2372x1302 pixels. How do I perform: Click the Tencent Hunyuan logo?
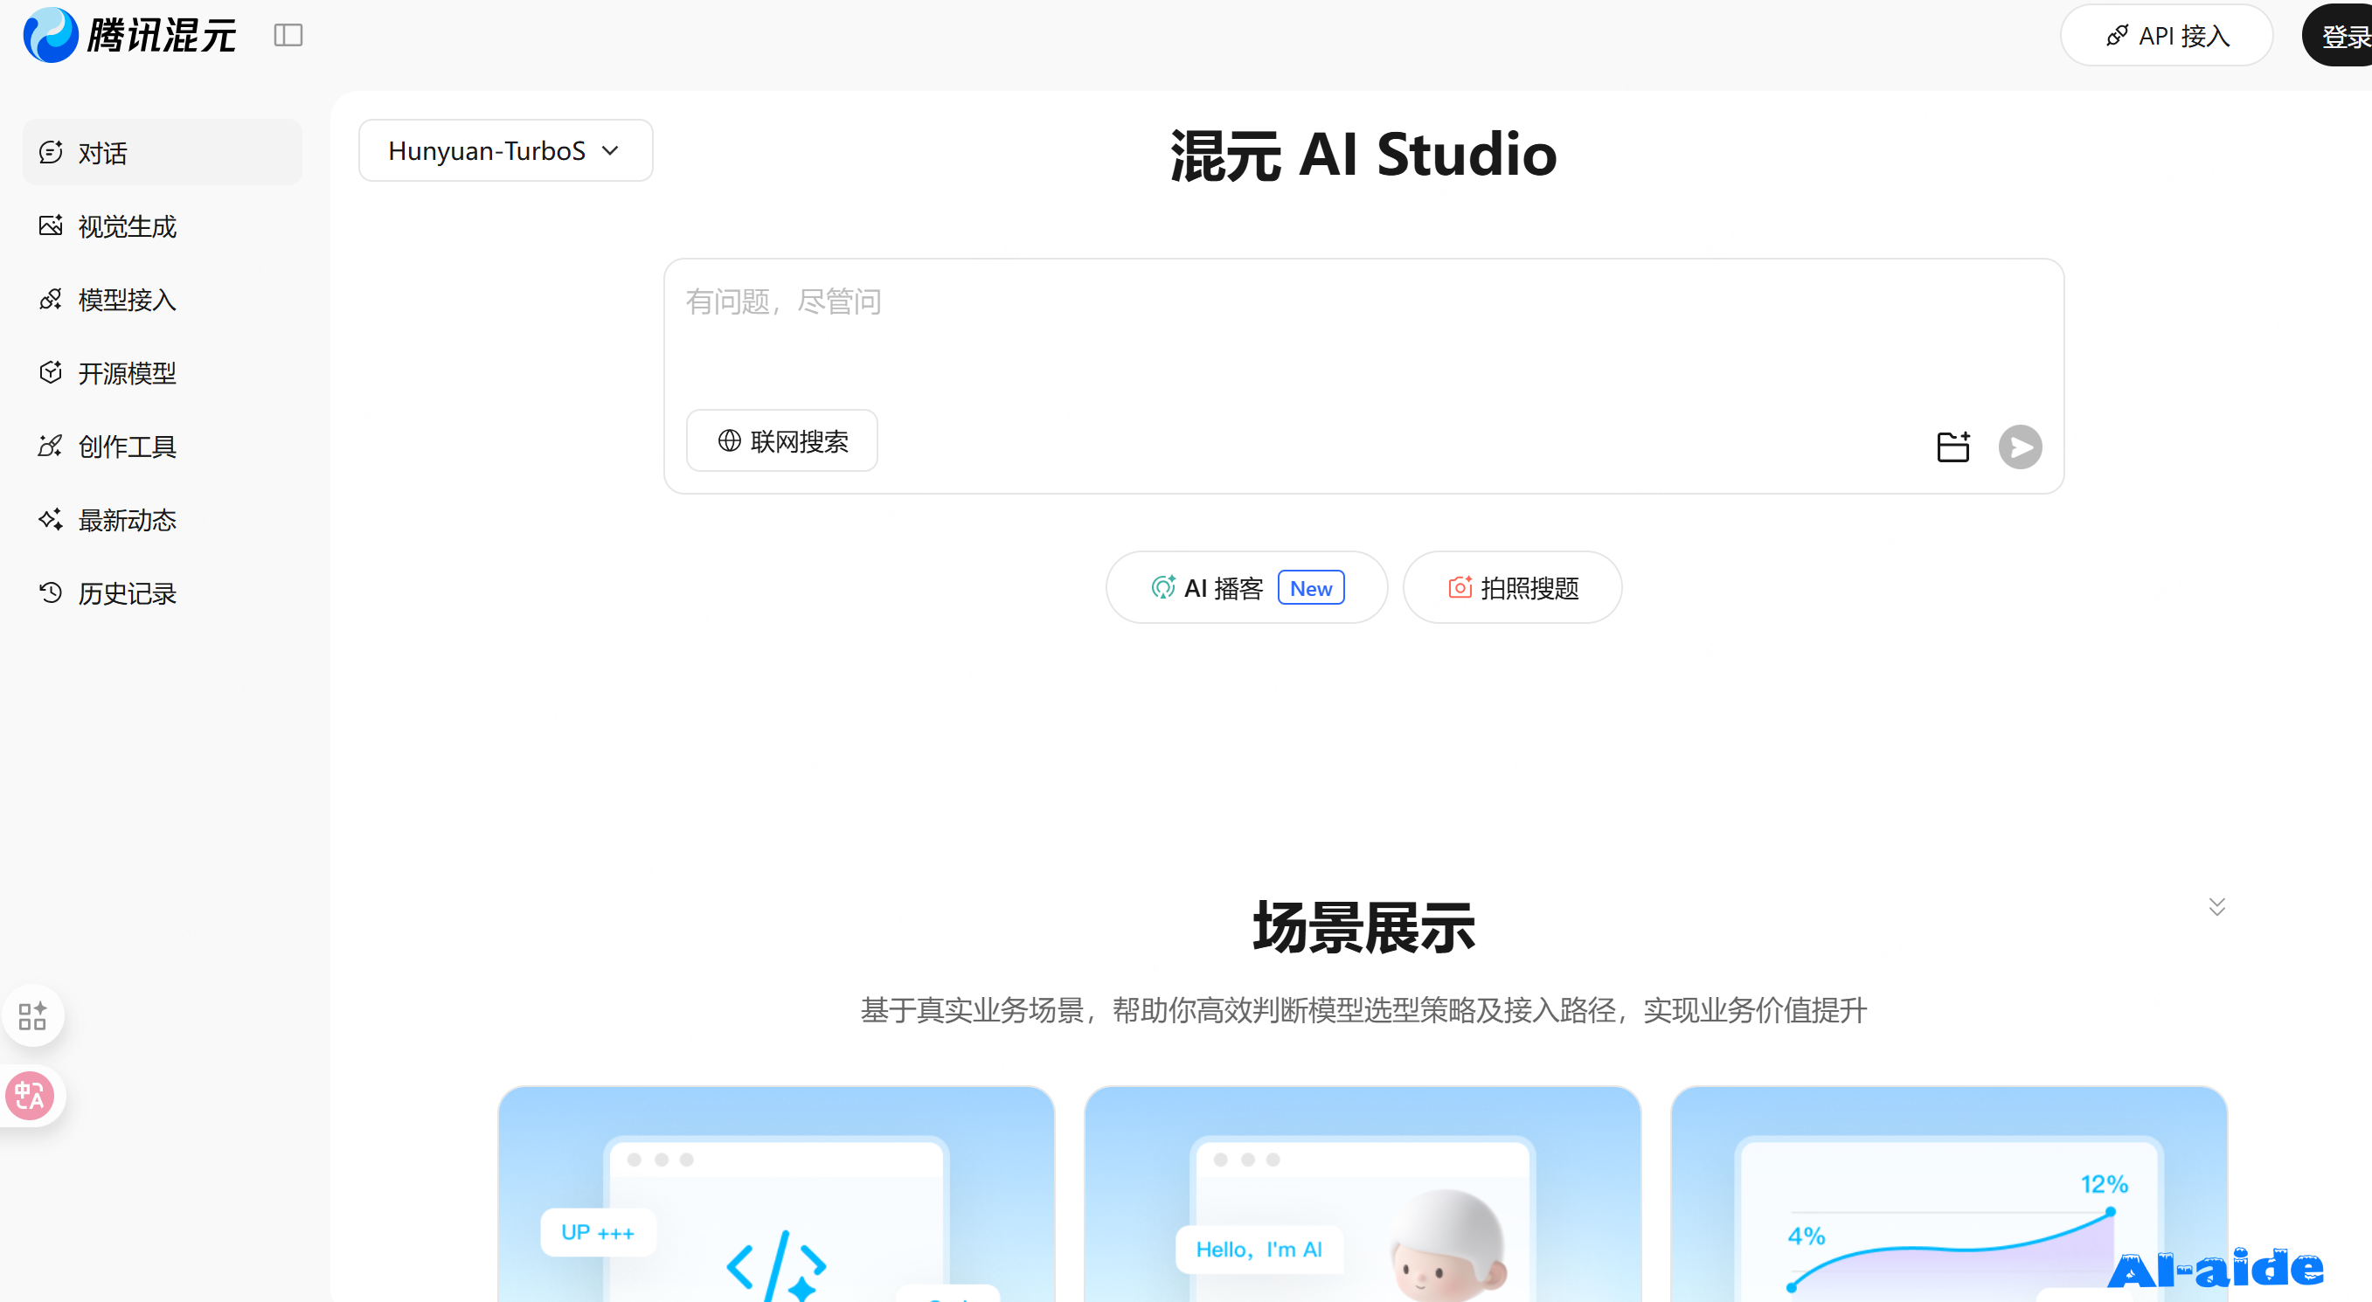pos(130,35)
